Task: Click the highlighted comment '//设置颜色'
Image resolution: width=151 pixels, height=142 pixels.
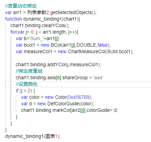Action: (27, 84)
